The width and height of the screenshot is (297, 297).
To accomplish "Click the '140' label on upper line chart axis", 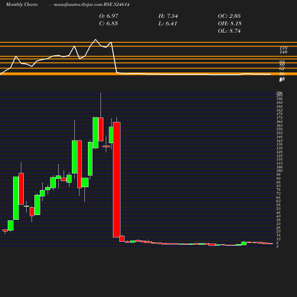I will click(283, 52).
